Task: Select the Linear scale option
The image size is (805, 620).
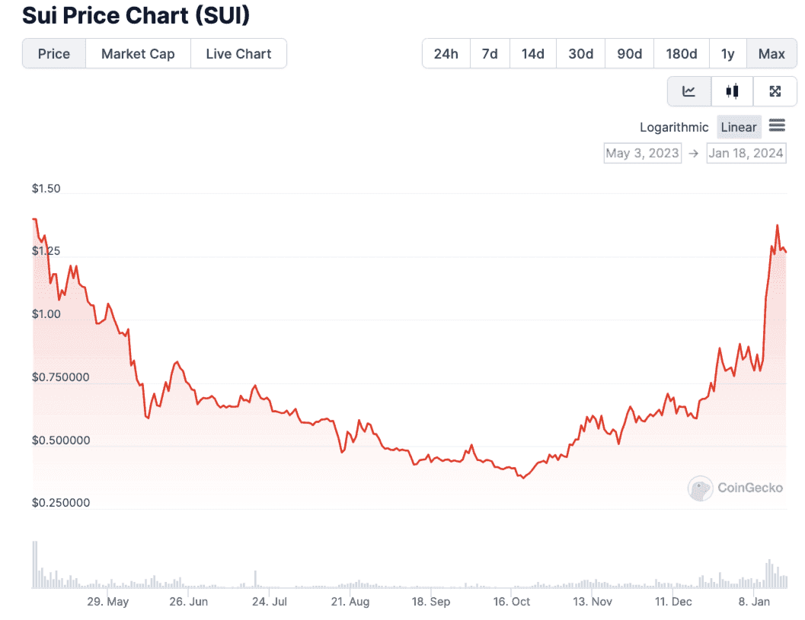Action: click(x=738, y=126)
